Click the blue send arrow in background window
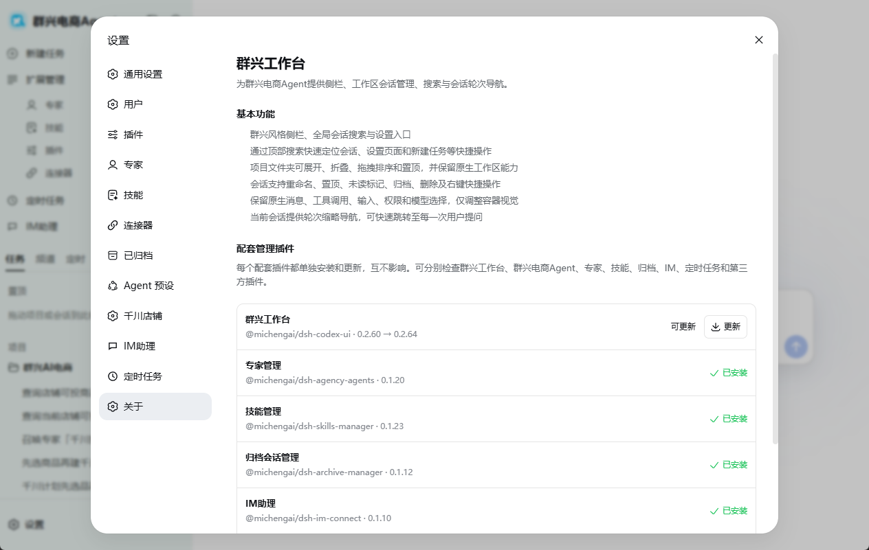This screenshot has width=869, height=550. click(795, 346)
